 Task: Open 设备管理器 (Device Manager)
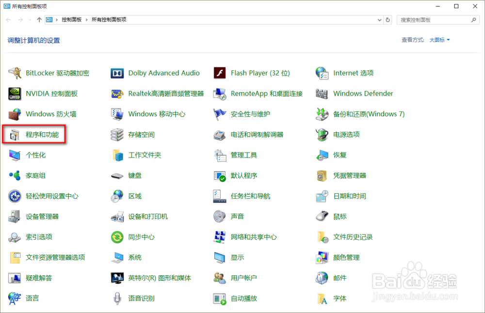point(44,216)
